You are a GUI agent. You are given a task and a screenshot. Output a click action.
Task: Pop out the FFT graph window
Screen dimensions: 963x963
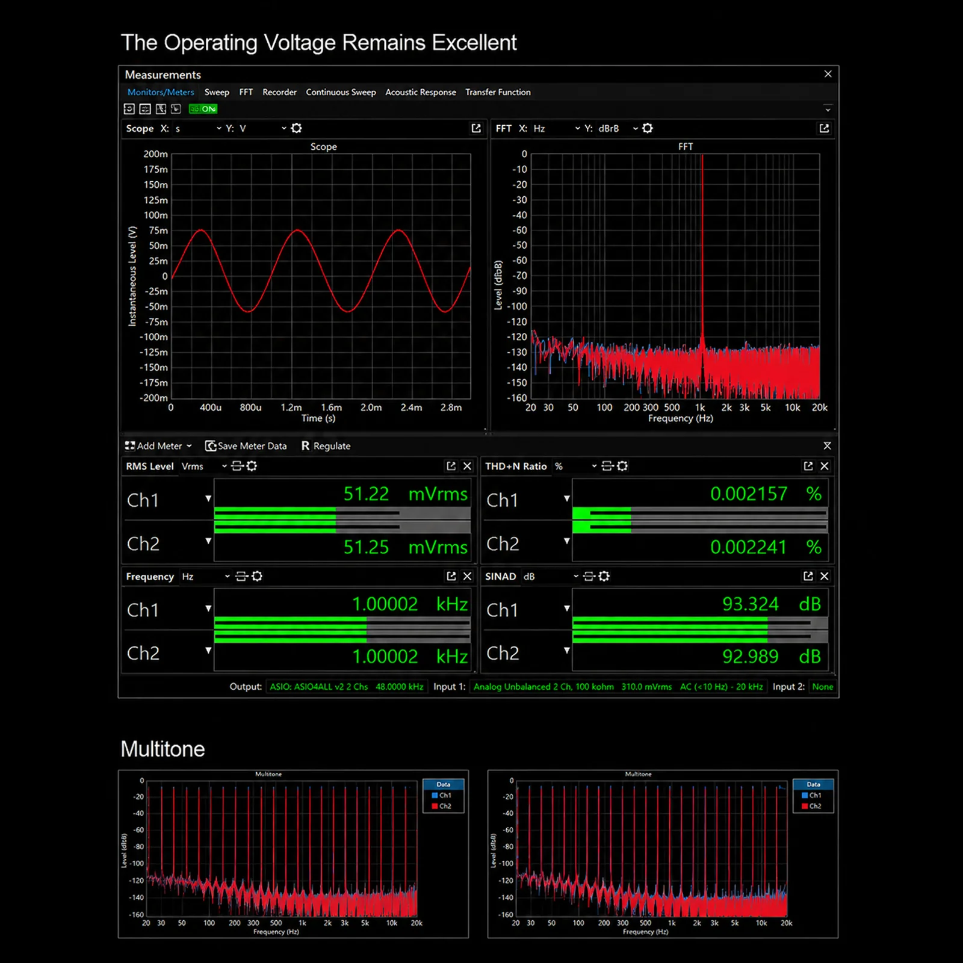(x=824, y=128)
